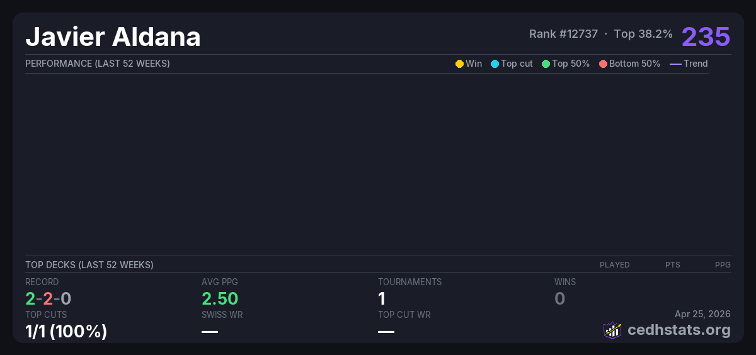Select the player name Javier Aldana
The image size is (756, 355).
(x=113, y=37)
